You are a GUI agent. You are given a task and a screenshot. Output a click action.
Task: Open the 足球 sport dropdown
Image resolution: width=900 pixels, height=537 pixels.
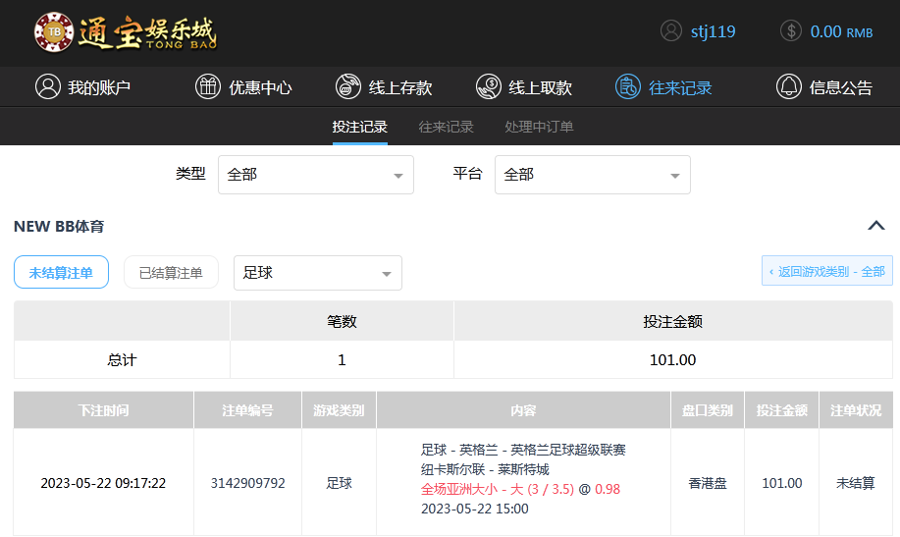point(317,273)
